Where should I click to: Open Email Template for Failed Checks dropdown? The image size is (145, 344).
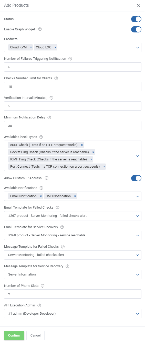73,216
